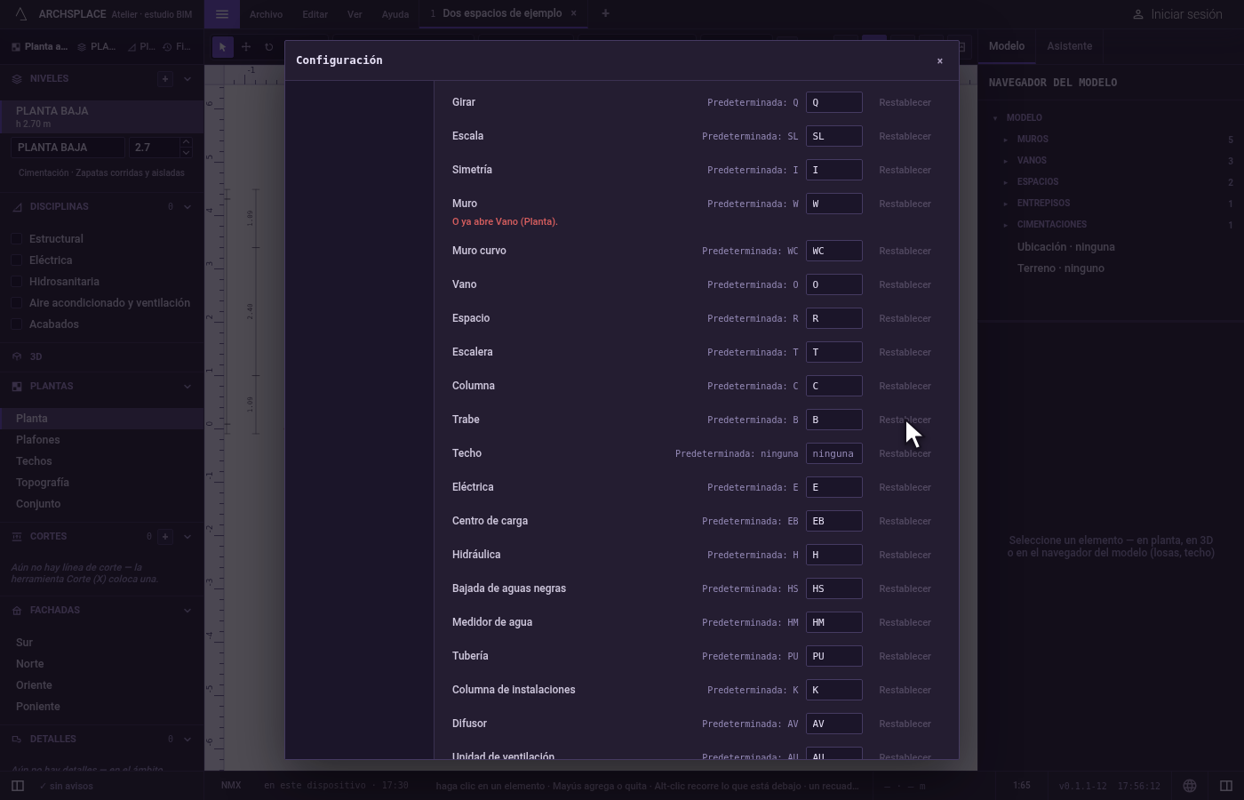Reset the Muro curvo shortcut with Restablecer
Viewport: 1244px width, 800px height.
click(905, 252)
